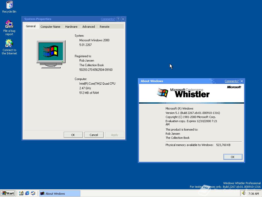Click the "2.47 GHz" text
262x197 pixels.
[x=85, y=88]
